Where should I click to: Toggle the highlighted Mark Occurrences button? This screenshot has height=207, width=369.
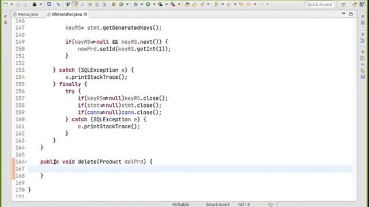click(75, 4)
